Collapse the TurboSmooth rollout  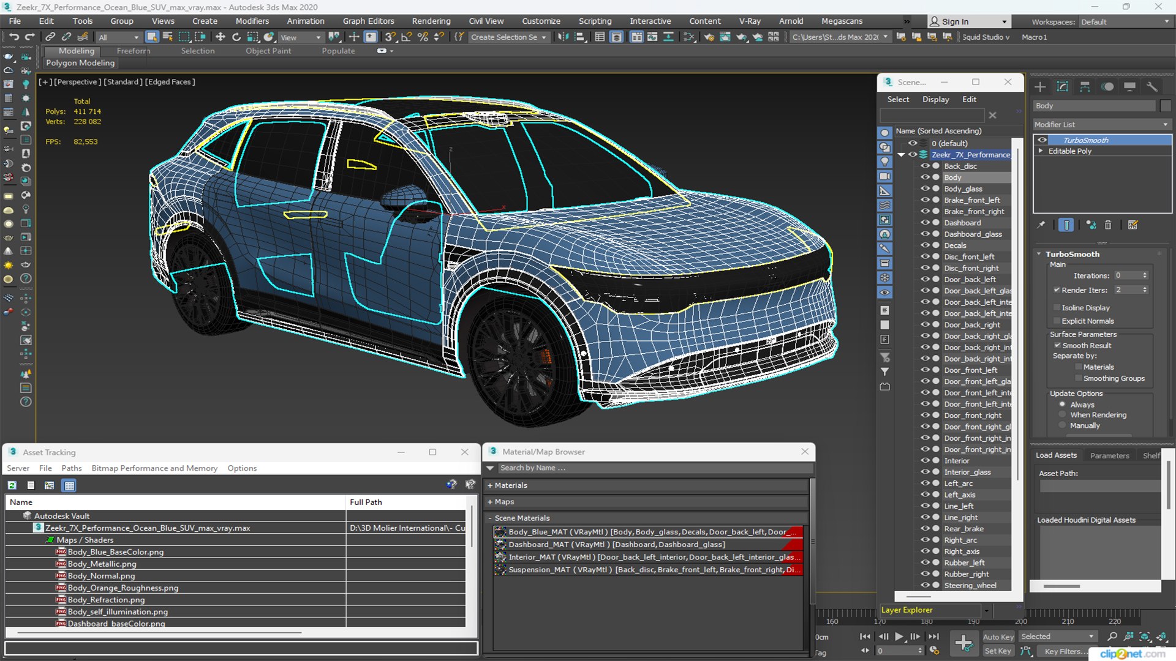1039,254
